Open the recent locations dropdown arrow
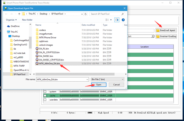The width and height of the screenshot is (184, 121). tap(15, 14)
